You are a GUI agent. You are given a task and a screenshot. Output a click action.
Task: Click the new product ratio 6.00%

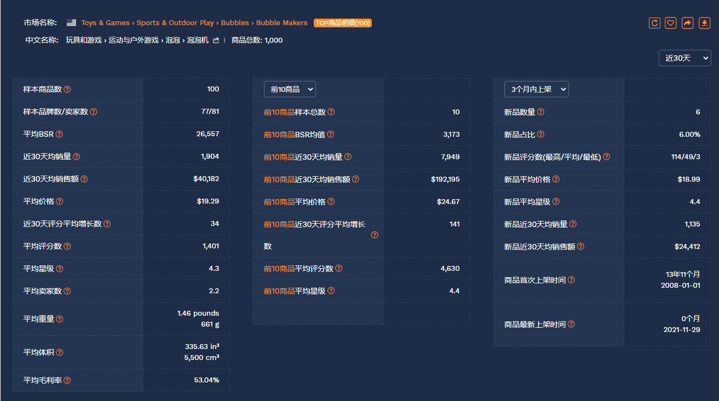pos(689,135)
